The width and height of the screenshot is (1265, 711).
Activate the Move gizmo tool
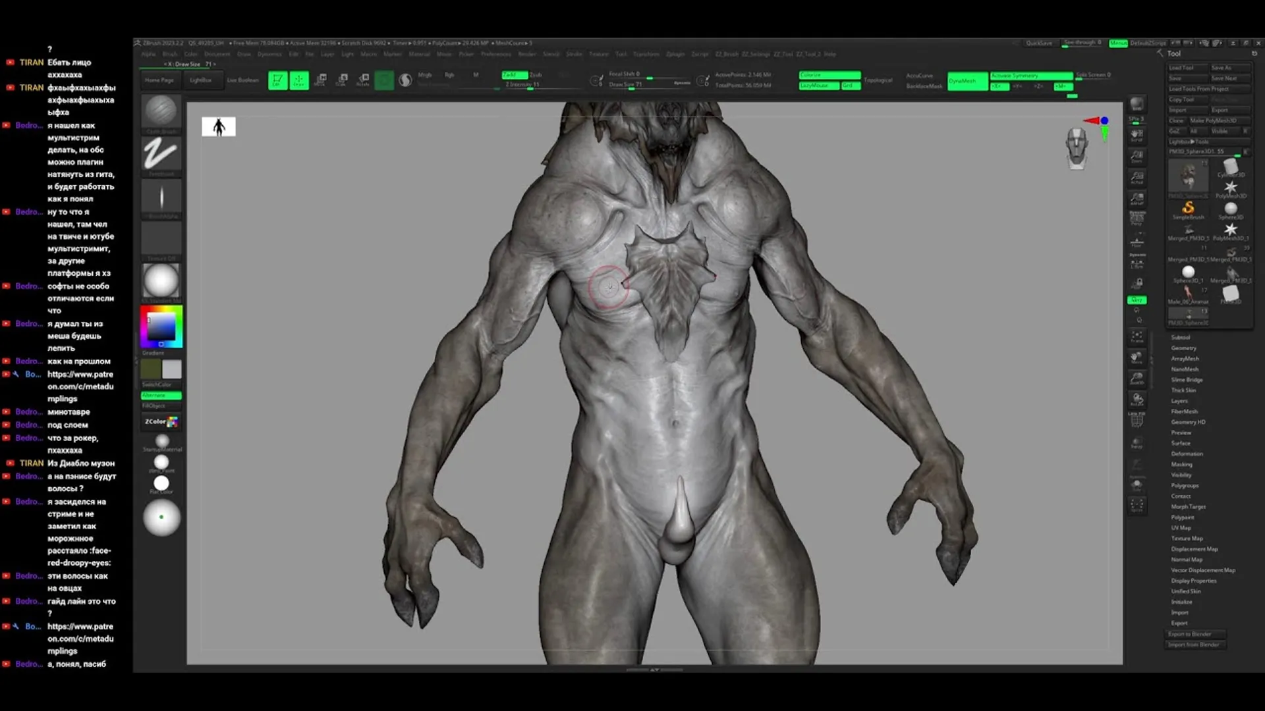[x=320, y=80]
